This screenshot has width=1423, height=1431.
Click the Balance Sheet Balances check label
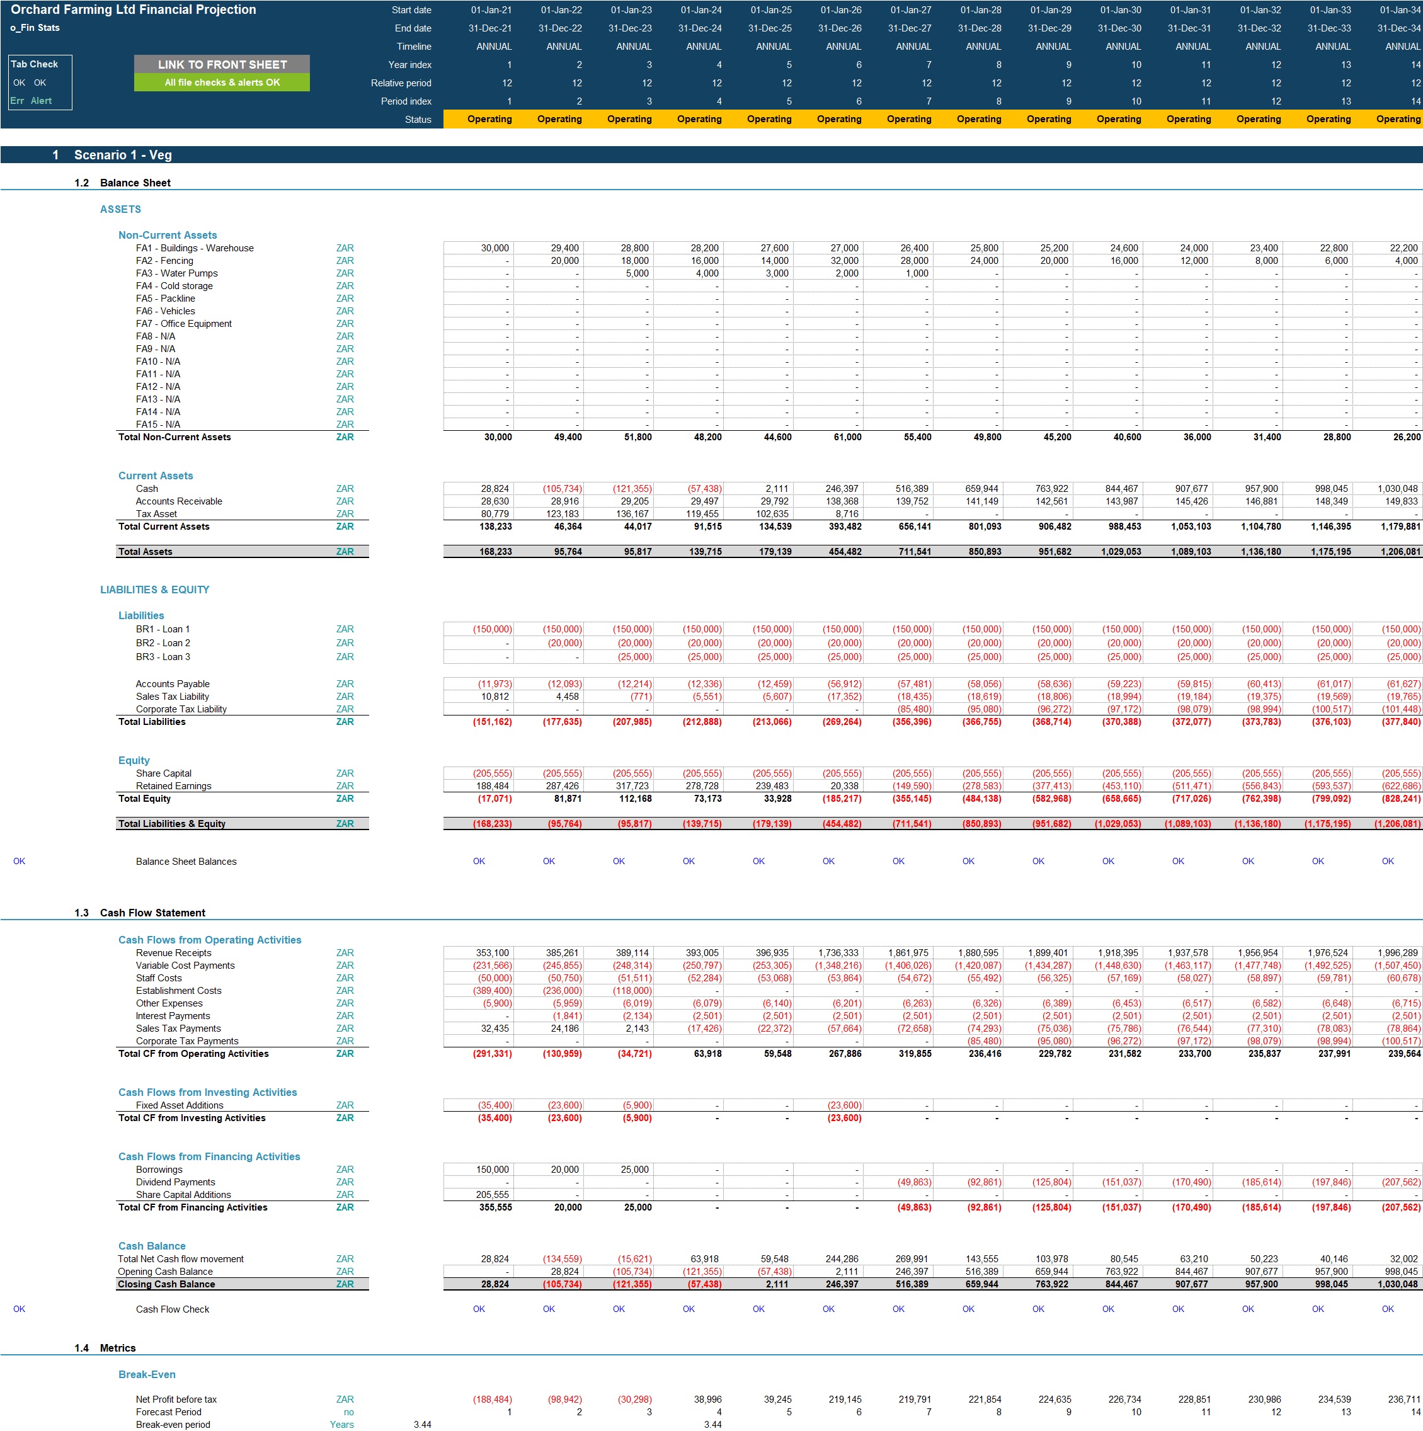click(186, 862)
